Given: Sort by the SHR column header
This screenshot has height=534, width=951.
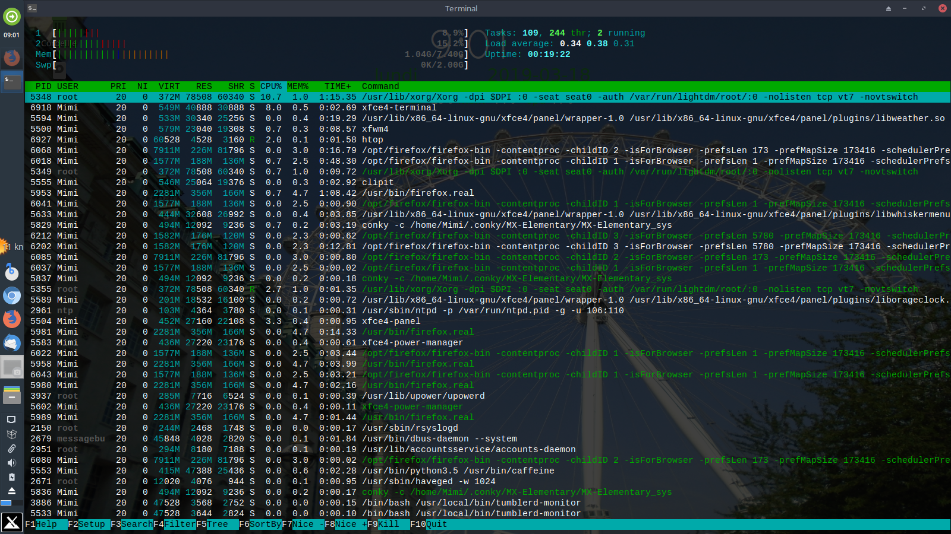Looking at the screenshot, I should [x=236, y=87].
